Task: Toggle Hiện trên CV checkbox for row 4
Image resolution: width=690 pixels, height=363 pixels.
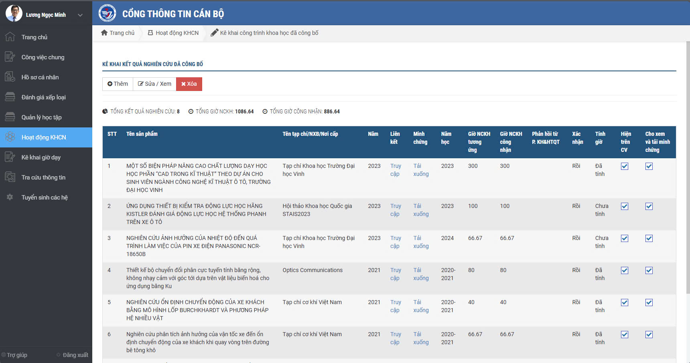Action: click(x=625, y=270)
